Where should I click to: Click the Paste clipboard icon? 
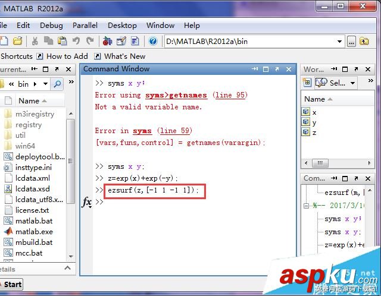pos(62,41)
